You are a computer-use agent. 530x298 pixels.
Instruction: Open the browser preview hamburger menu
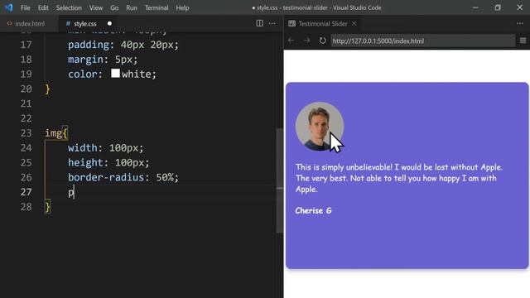523,41
